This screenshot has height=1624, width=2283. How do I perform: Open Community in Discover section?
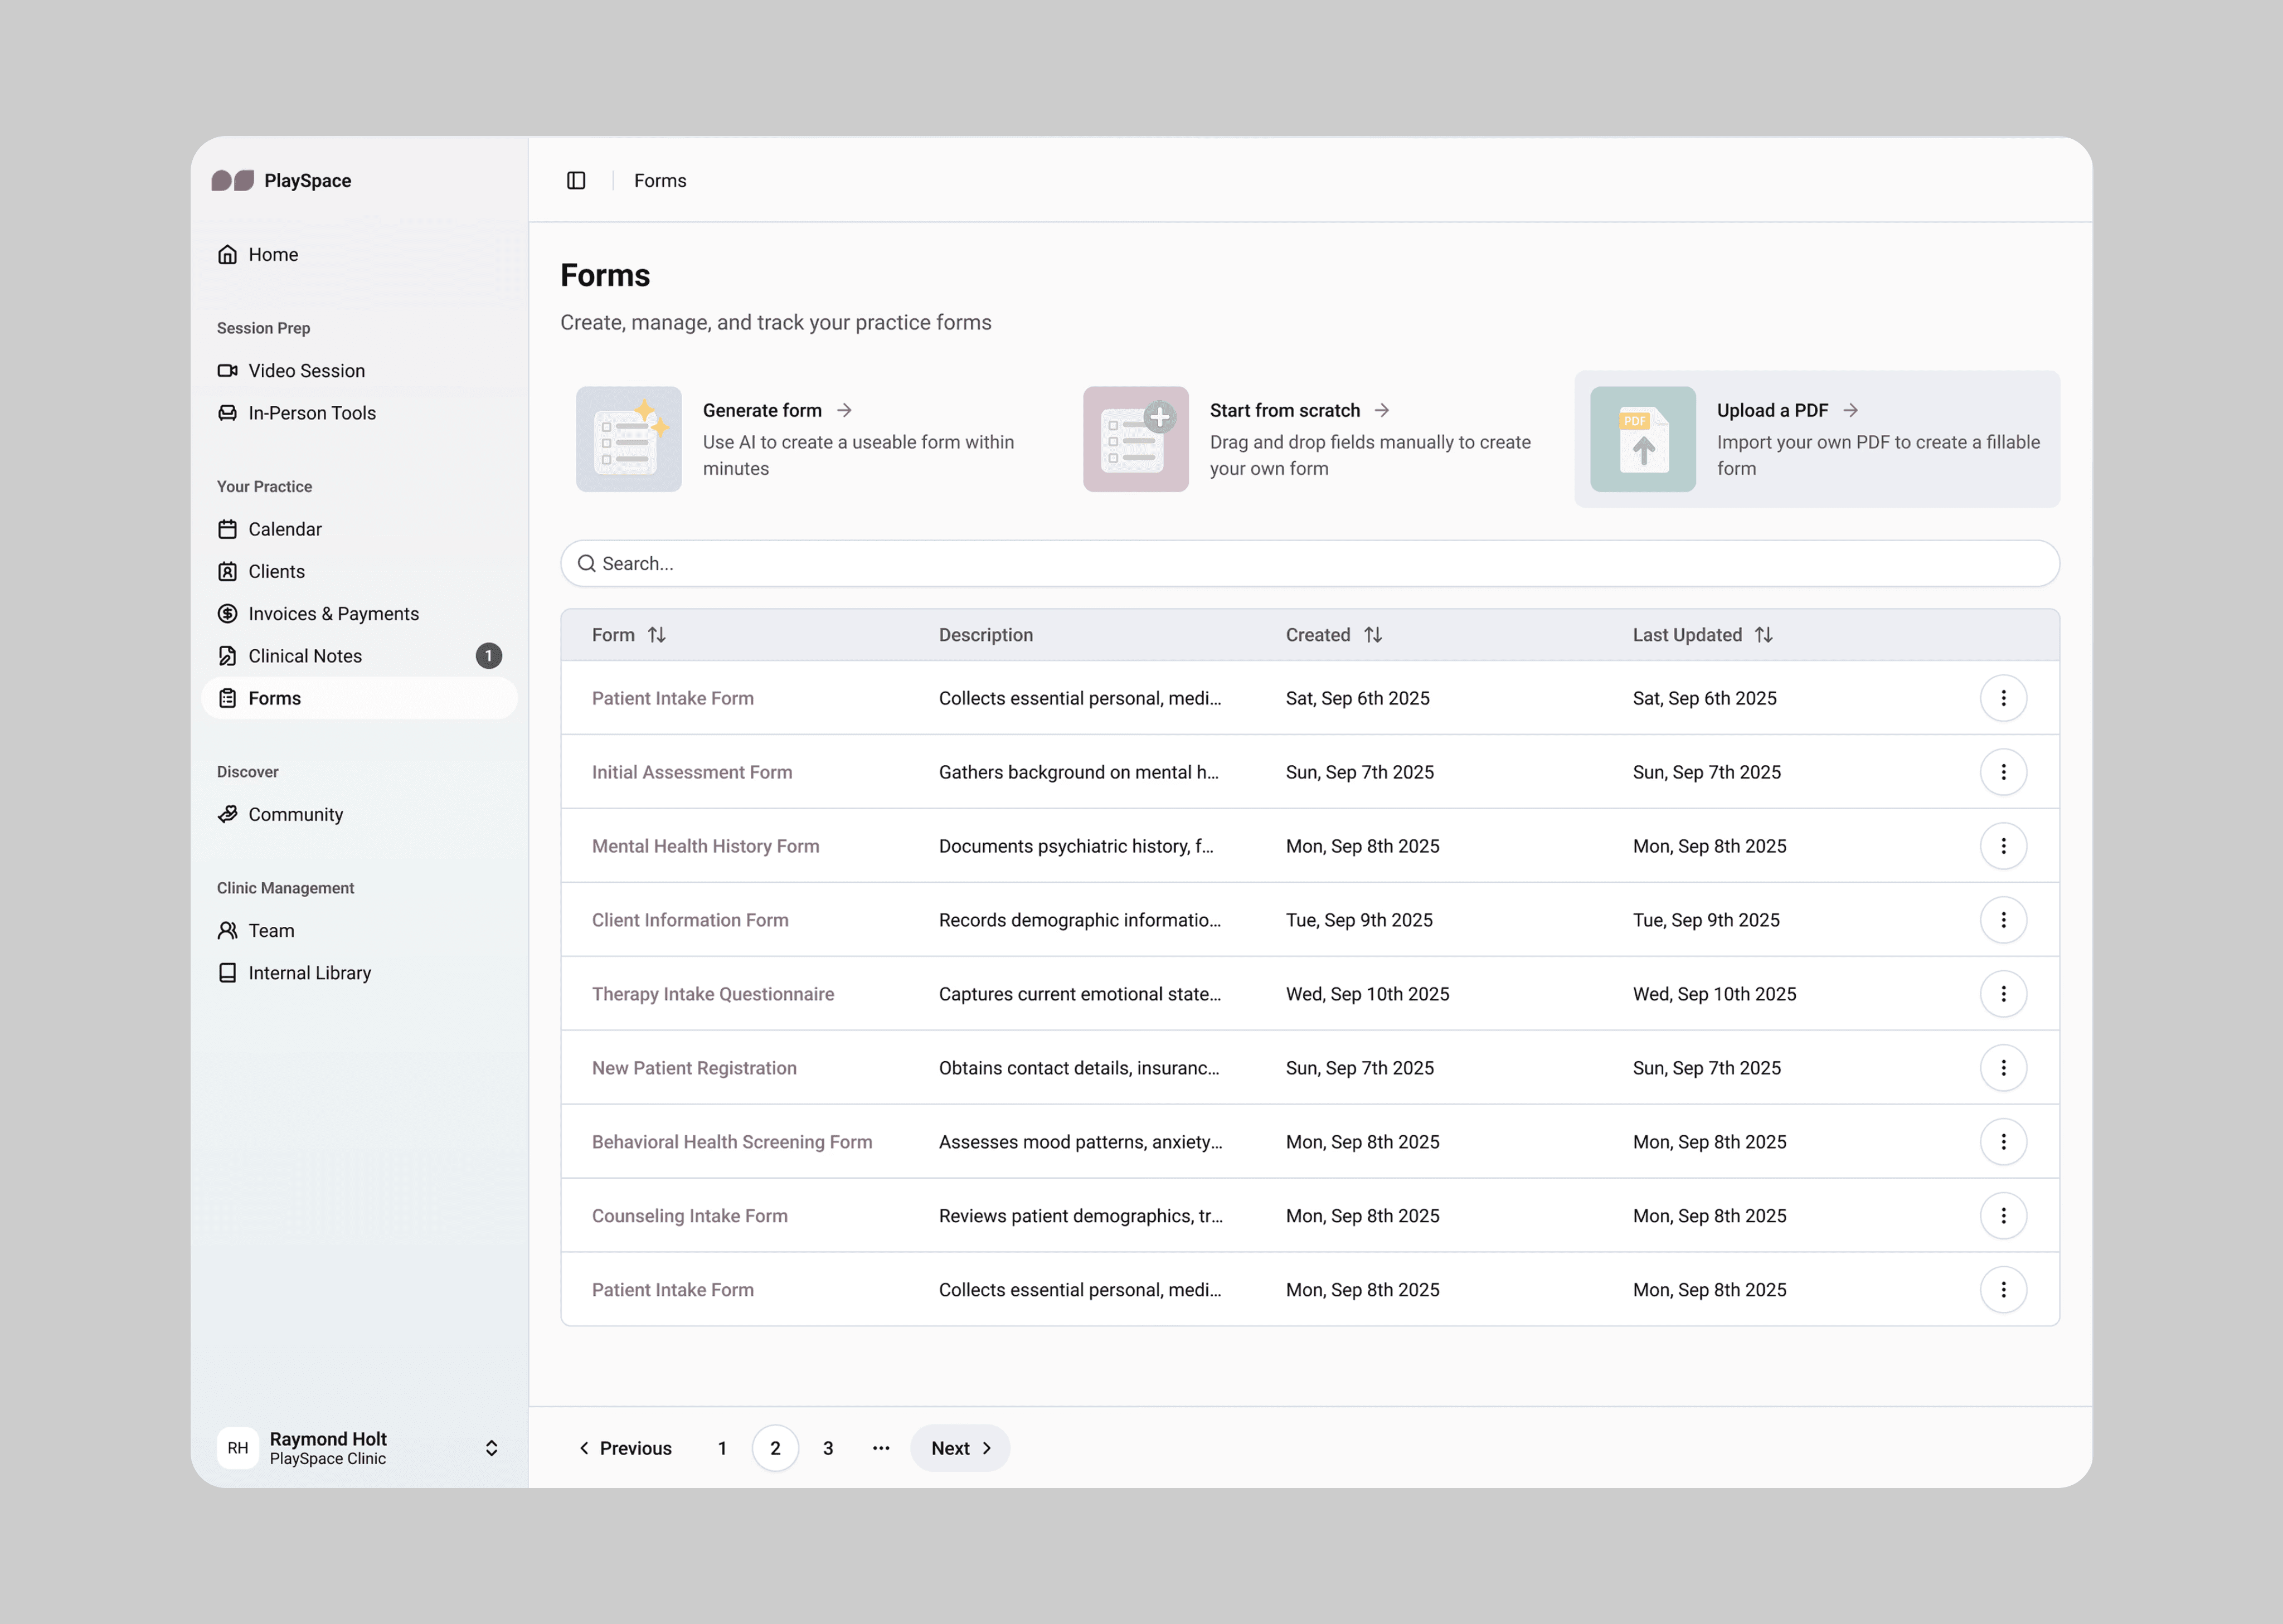pos(295,814)
